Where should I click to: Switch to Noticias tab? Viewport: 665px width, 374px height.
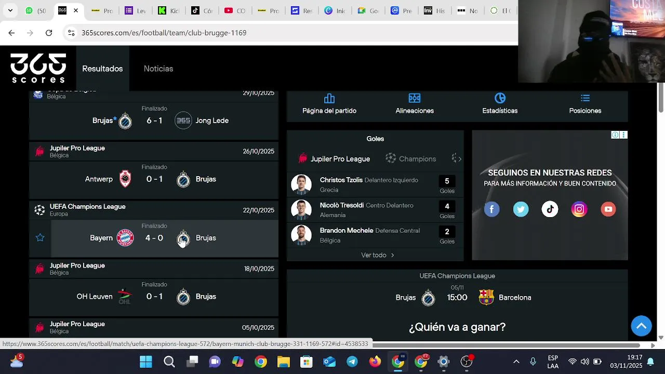[158, 69]
